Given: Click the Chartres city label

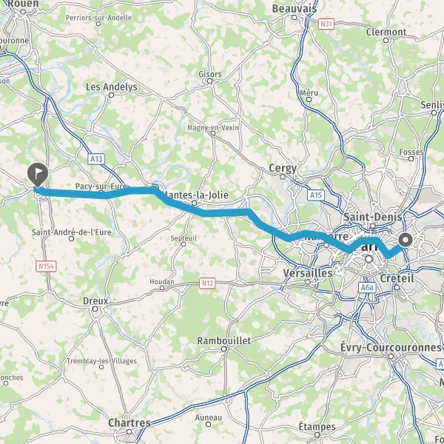Looking at the screenshot, I should pos(129,423).
